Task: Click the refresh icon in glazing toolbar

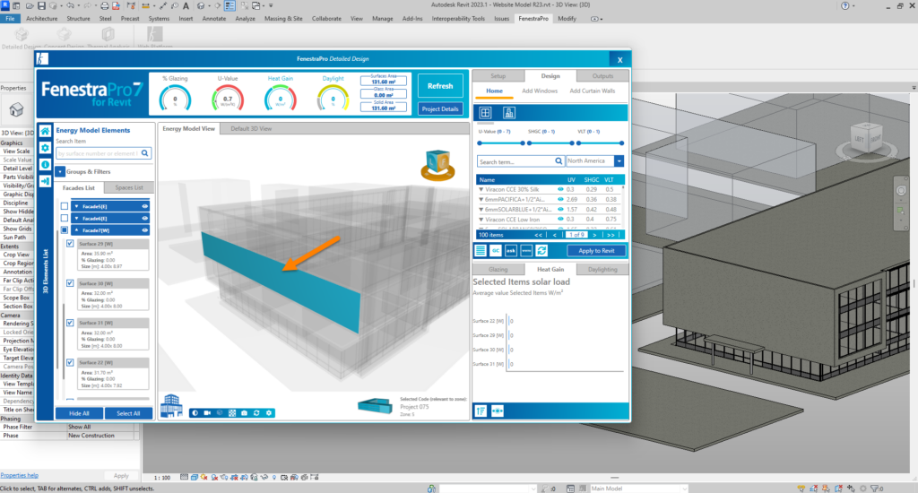Action: click(541, 251)
